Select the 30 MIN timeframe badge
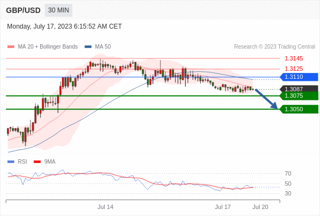320x216 pixels. pos(59,10)
